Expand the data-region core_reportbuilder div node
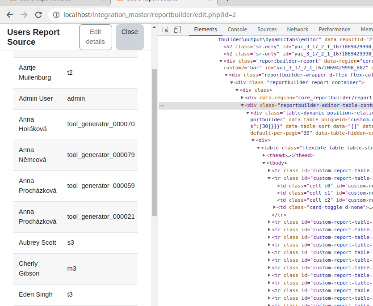 (242, 98)
